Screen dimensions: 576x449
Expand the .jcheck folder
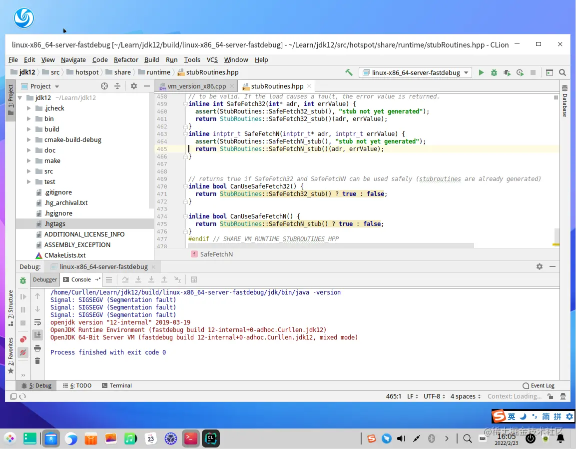[x=28, y=108]
